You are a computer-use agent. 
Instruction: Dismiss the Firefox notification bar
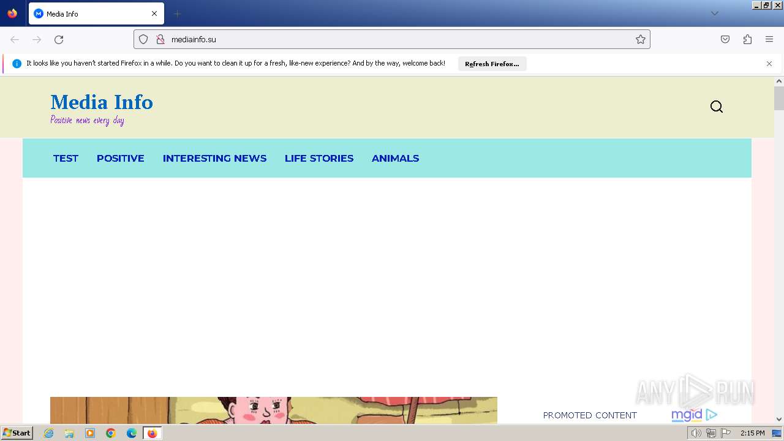[x=769, y=64]
